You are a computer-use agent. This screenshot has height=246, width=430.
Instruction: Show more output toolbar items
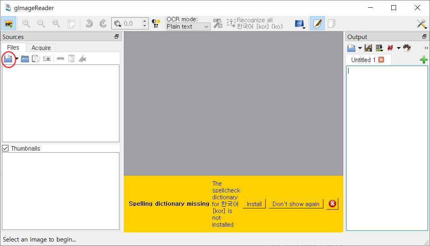pyautogui.click(x=426, y=48)
